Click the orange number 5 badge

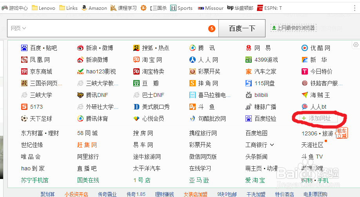tap(212, 29)
